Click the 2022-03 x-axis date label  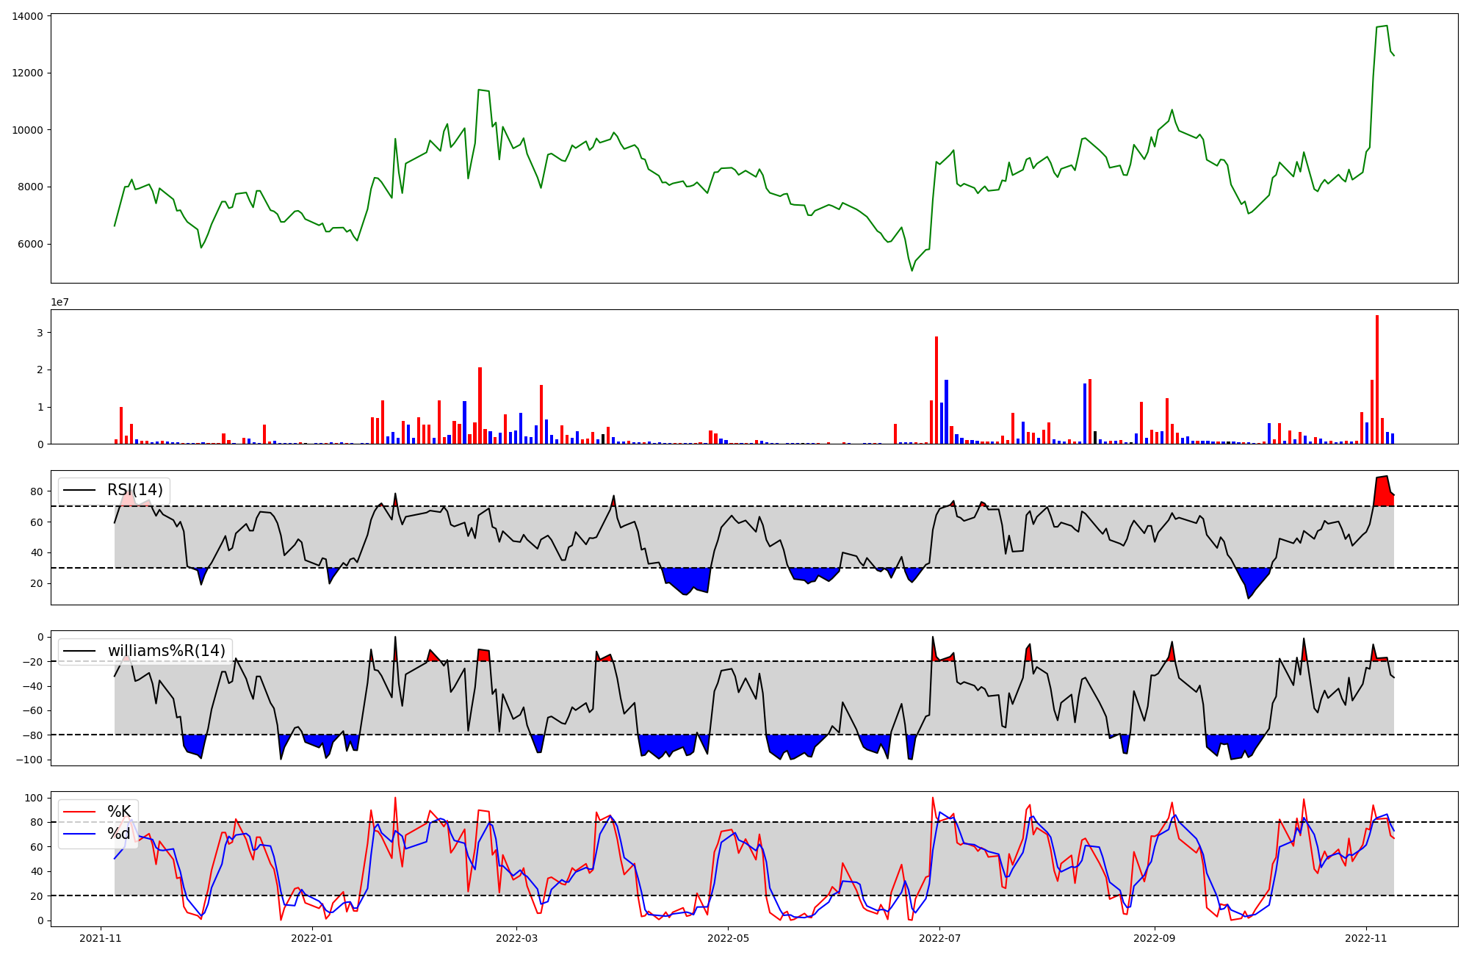point(516,938)
